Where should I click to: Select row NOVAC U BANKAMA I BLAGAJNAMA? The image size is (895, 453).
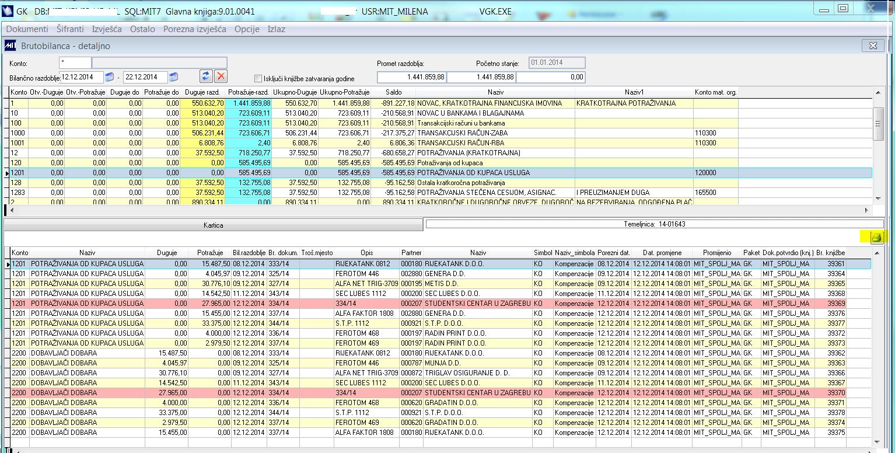(x=441, y=113)
